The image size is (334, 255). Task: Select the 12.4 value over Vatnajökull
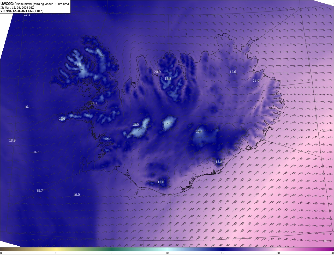199,132
